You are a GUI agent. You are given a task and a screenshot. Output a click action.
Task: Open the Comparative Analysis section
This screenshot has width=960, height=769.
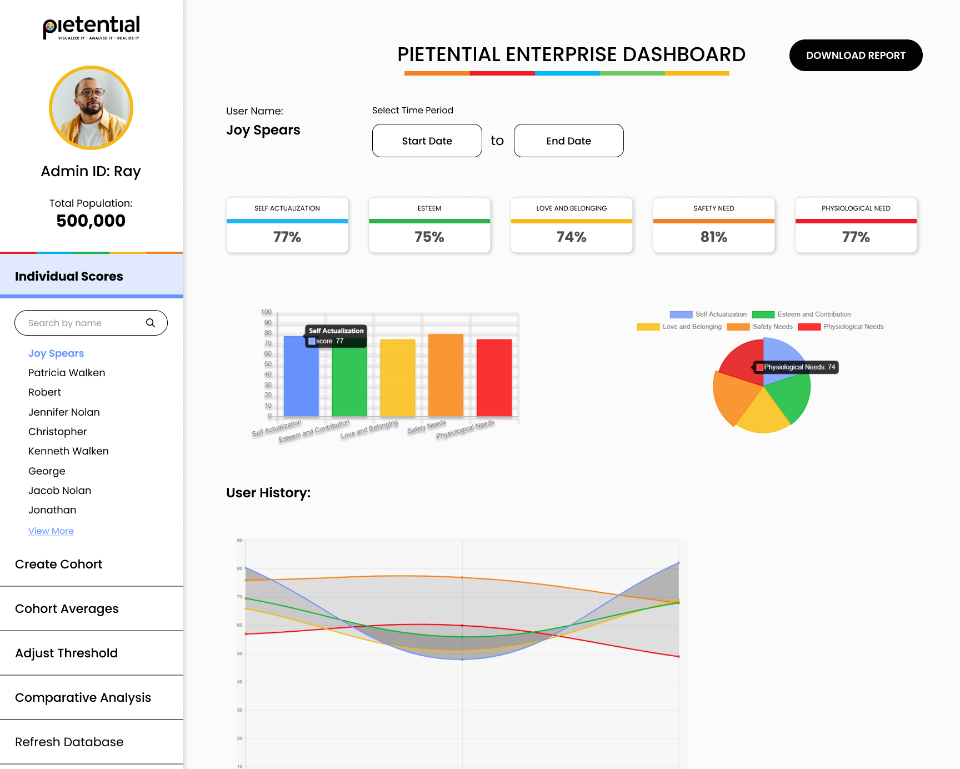(83, 697)
